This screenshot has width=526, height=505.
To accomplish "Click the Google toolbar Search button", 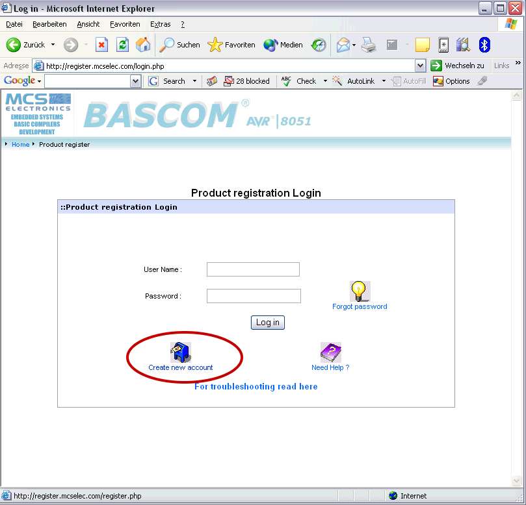I will [167, 81].
